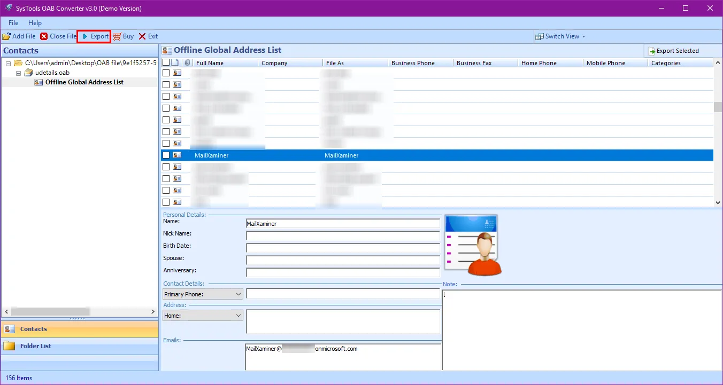Collapse the udetails.oab tree node
Viewport: 723px width, 385px height.
18,73
